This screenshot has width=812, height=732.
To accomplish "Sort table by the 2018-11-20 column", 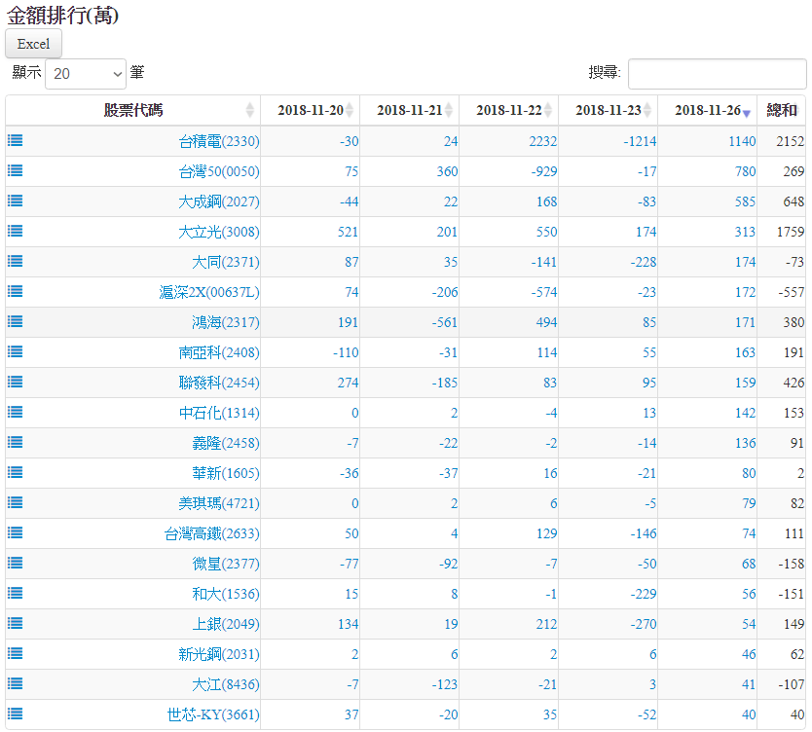I will tap(310, 110).
